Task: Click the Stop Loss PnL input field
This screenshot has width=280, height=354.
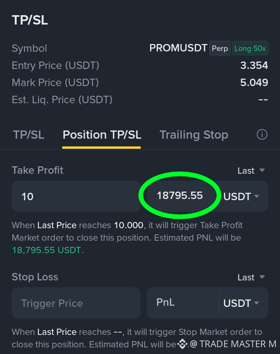Action: pyautogui.click(x=183, y=303)
